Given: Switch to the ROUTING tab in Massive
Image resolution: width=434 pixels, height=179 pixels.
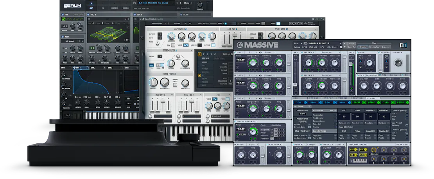Looking at the screenshot, I should coord(357,98).
